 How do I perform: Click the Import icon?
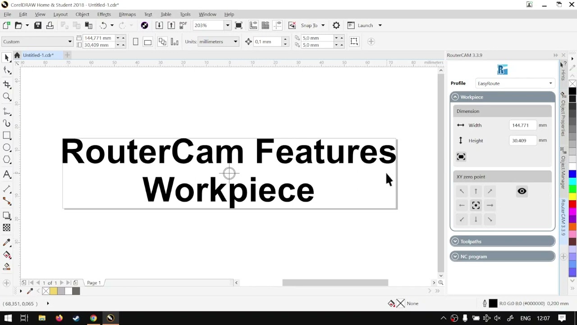pos(159,25)
